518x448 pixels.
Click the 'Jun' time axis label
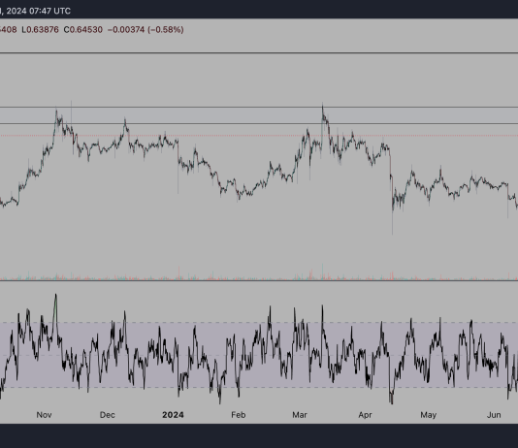coord(494,415)
